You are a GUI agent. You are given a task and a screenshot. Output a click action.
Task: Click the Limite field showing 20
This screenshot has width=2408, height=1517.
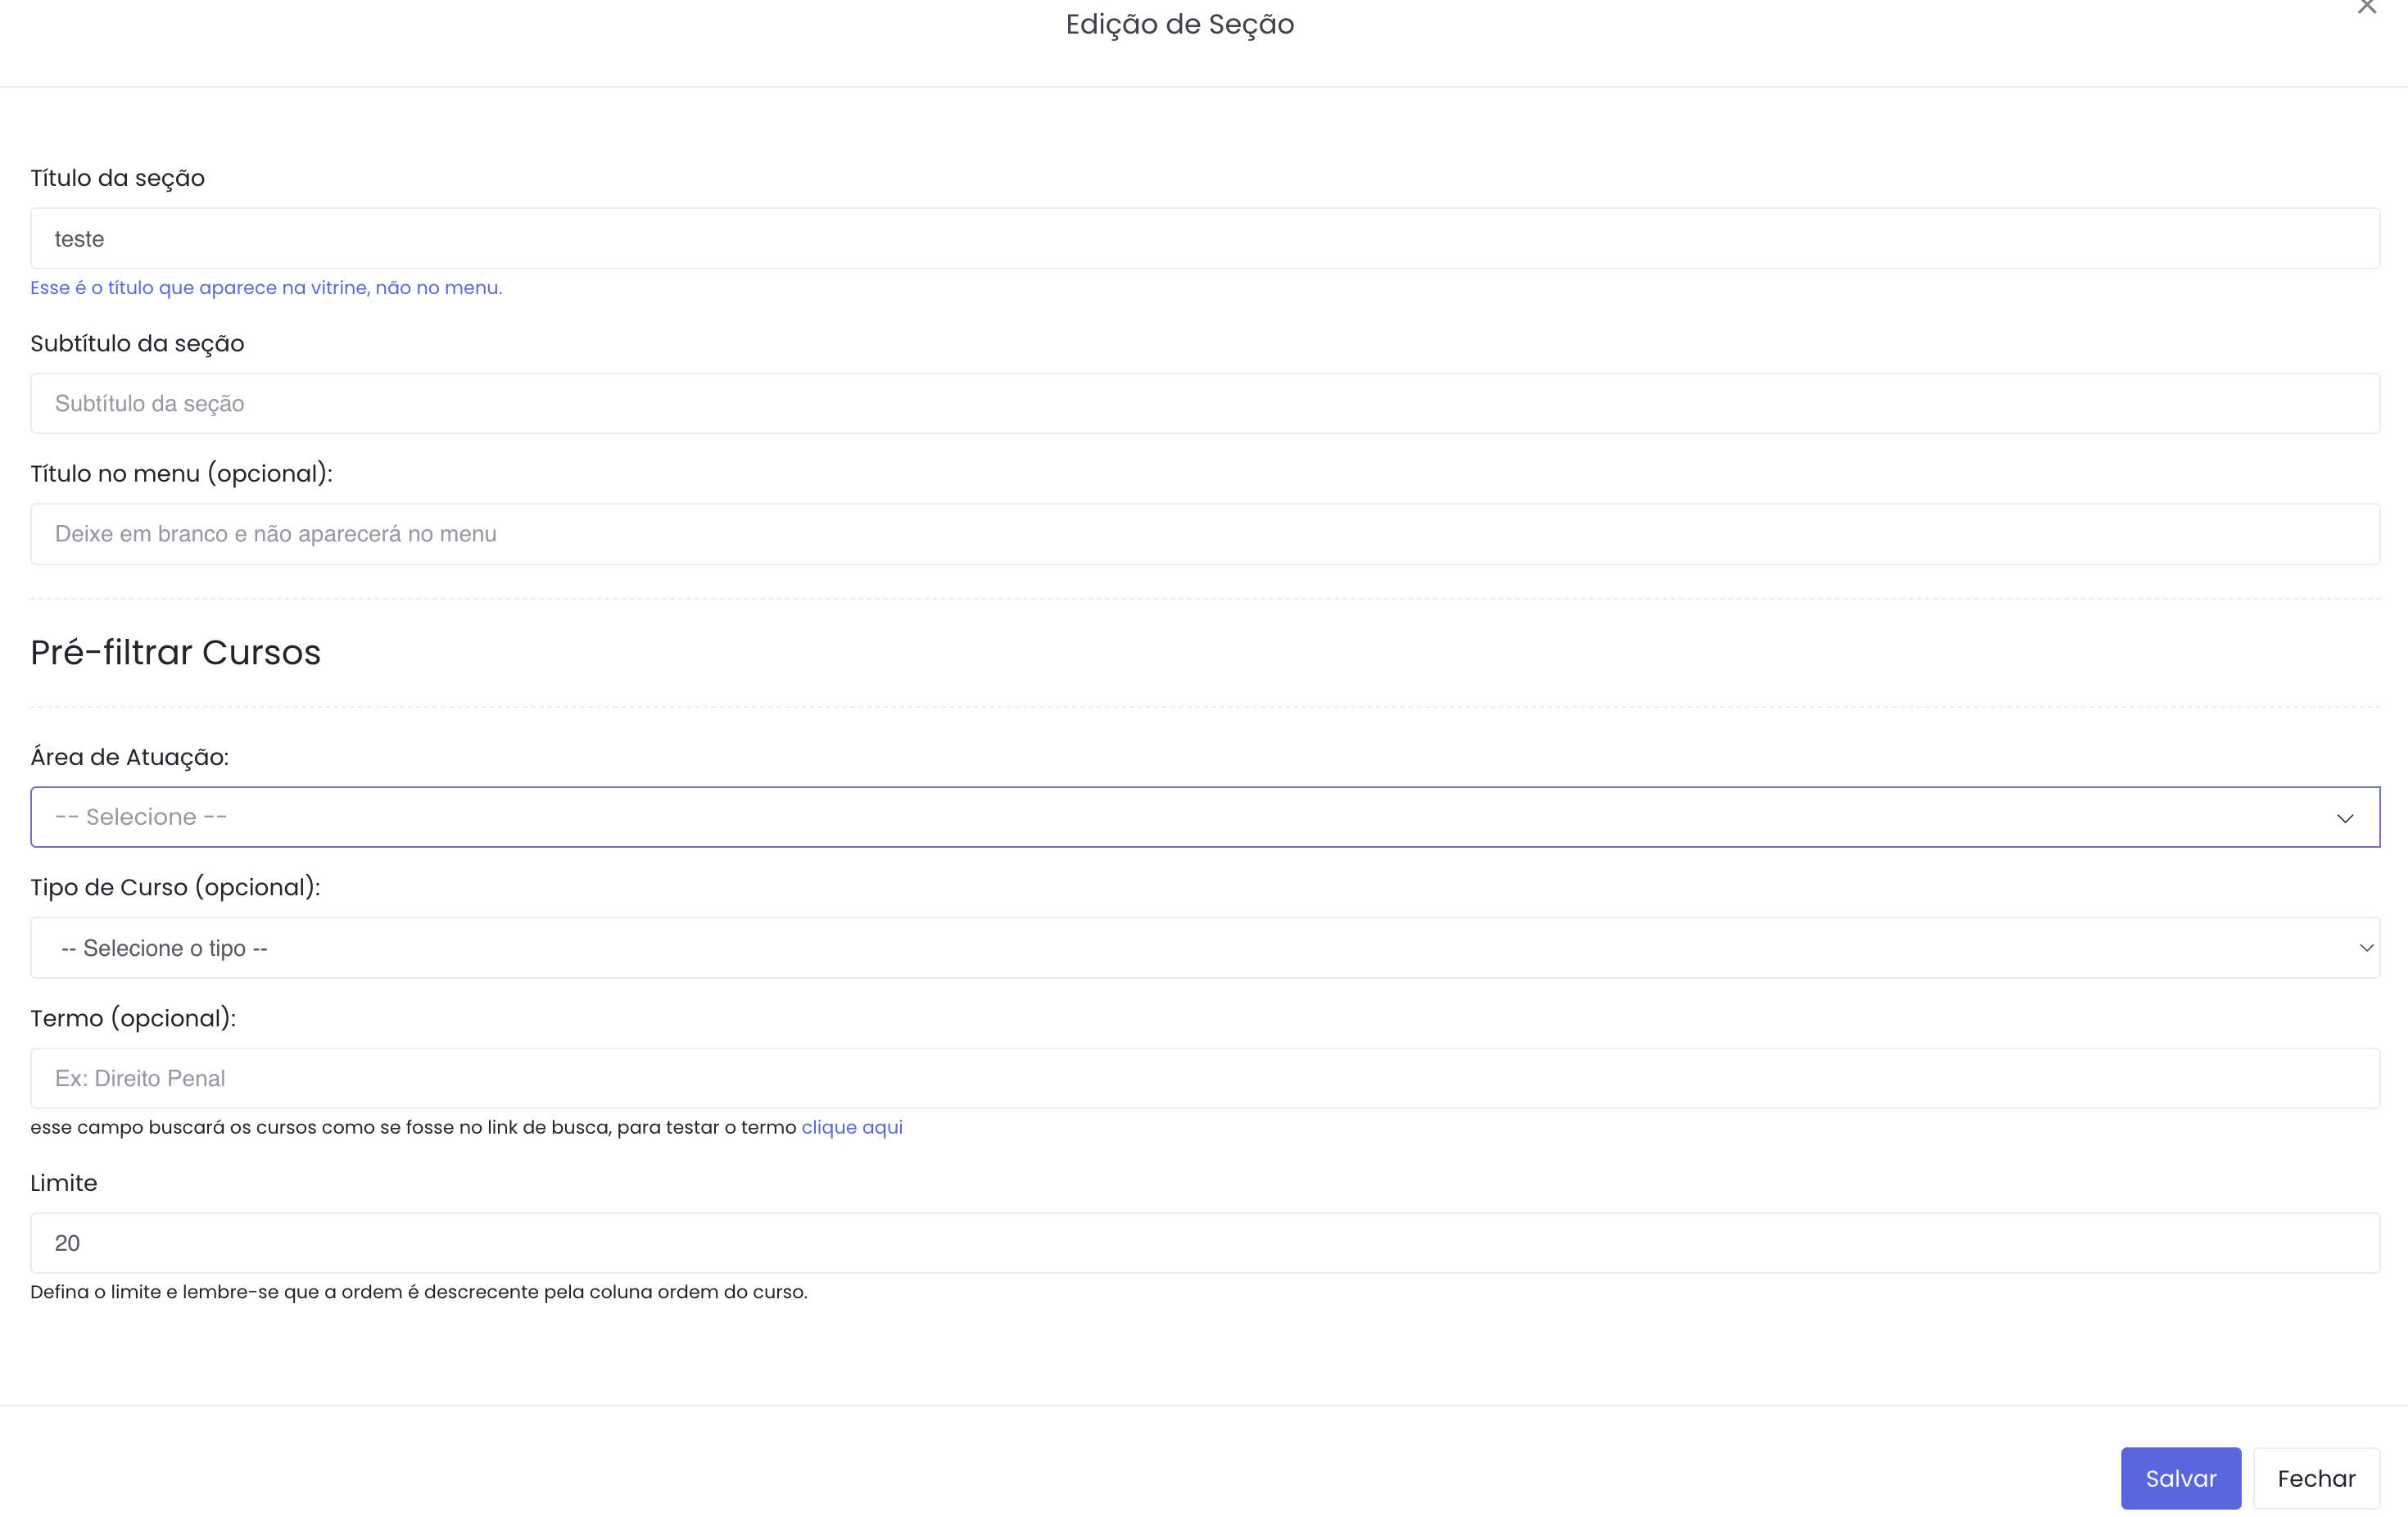click(x=1204, y=1243)
